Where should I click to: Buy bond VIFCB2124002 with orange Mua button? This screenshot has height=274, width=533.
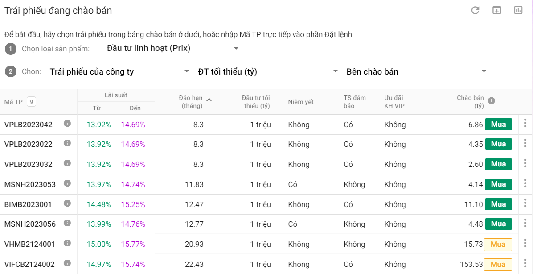pyautogui.click(x=498, y=264)
